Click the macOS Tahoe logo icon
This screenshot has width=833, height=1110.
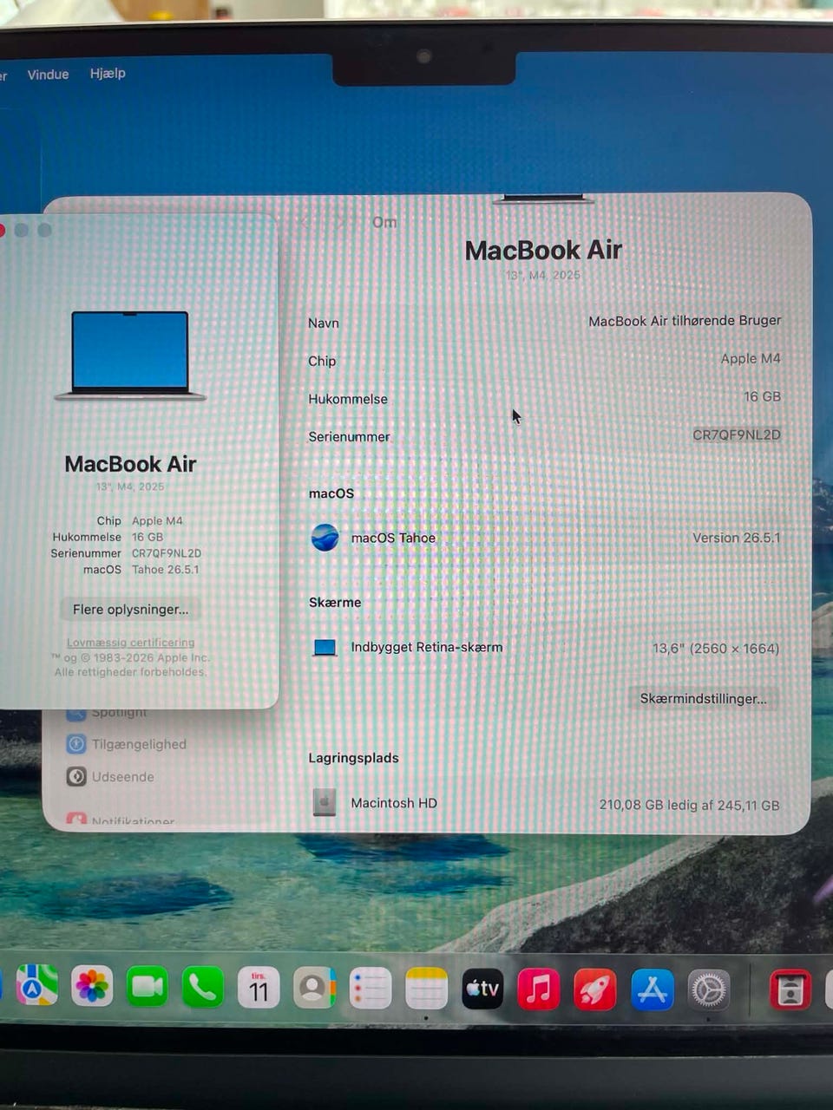click(x=325, y=538)
